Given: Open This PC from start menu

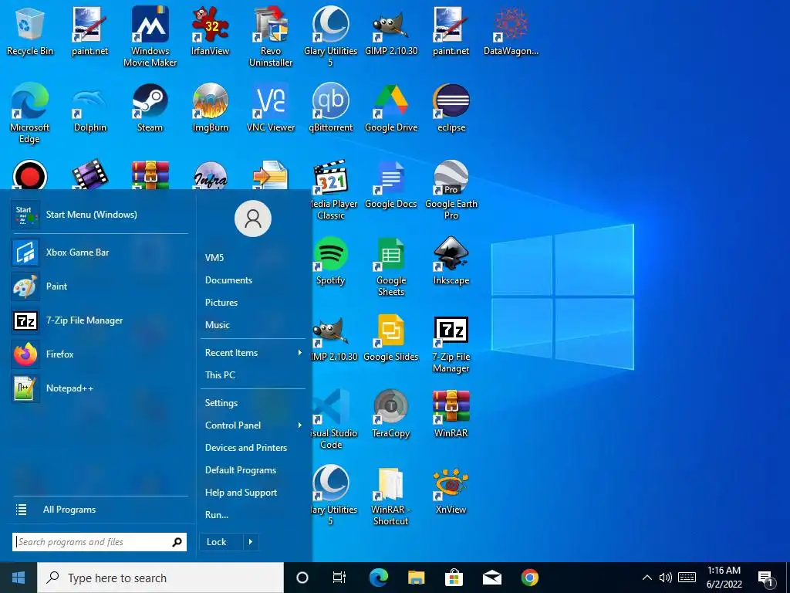Looking at the screenshot, I should (x=220, y=374).
